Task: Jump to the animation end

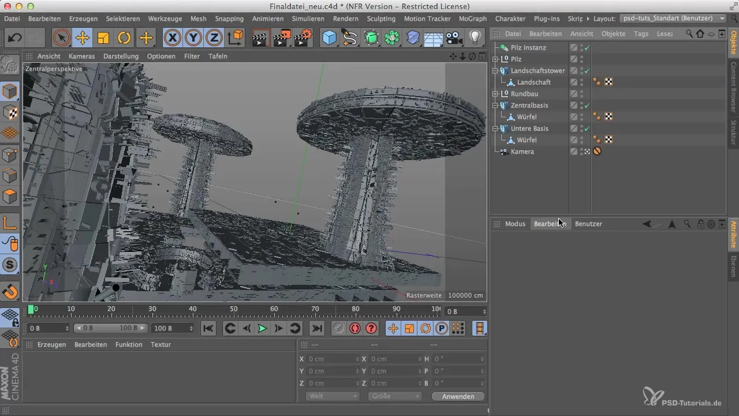Action: click(x=317, y=328)
